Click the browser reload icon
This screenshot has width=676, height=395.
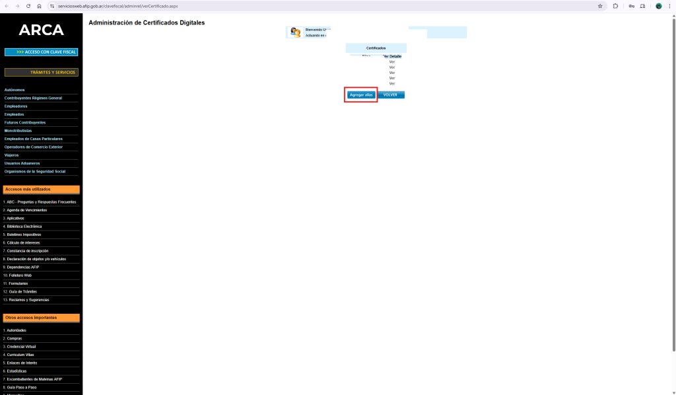click(28, 6)
